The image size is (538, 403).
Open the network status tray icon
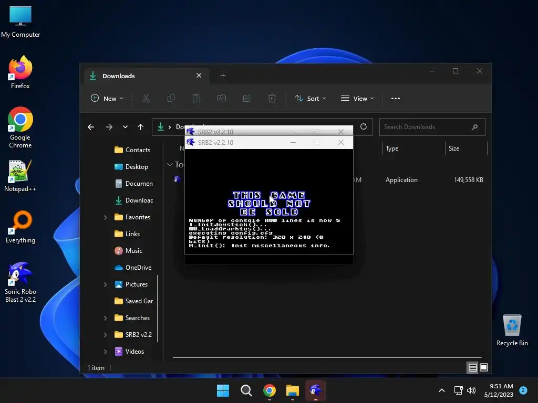coord(458,390)
